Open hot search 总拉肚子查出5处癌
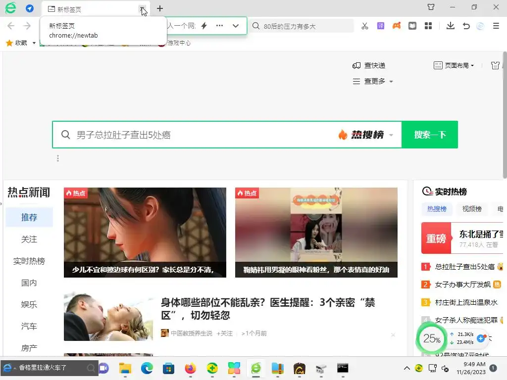The width and height of the screenshot is (507, 380). [x=464, y=267]
